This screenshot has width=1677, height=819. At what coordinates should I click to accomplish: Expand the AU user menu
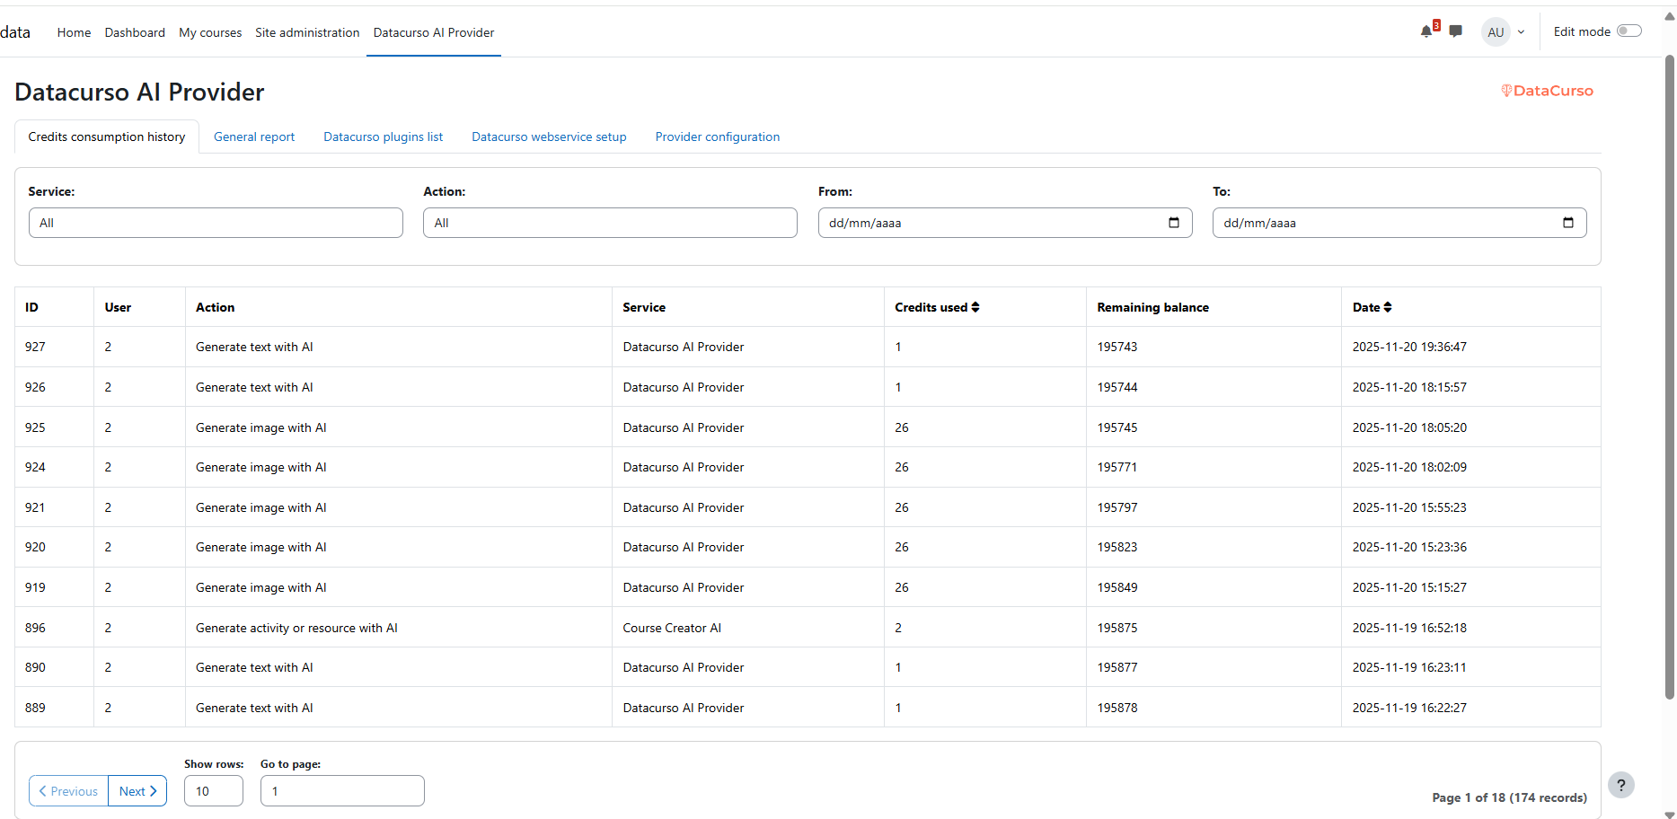pyautogui.click(x=1505, y=31)
